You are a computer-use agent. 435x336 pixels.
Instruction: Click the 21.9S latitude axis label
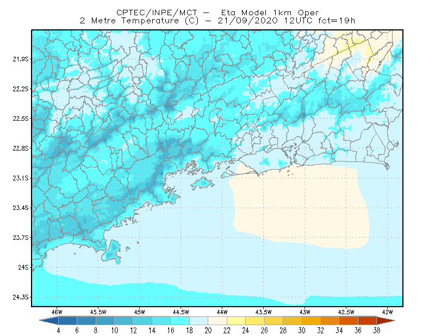21,59
